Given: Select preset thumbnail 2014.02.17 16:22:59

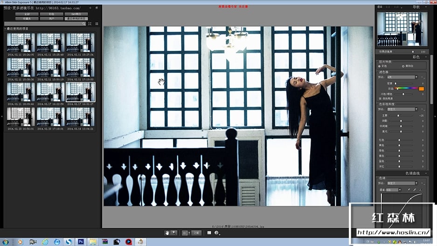Looking at the screenshot, I should (x=50, y=92).
